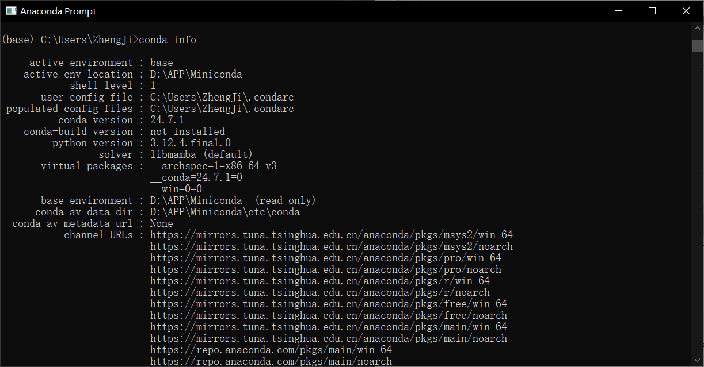Click the Anaconda Prompt title text
This screenshot has width=704, height=367.
(x=58, y=11)
